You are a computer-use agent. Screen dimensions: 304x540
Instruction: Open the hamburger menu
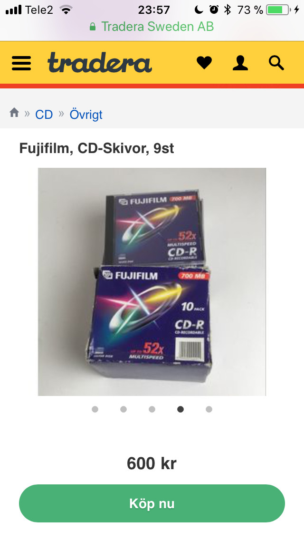(x=21, y=63)
